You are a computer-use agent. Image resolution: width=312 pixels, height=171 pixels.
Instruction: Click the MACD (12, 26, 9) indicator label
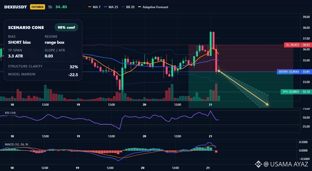pyautogui.click(x=17, y=144)
